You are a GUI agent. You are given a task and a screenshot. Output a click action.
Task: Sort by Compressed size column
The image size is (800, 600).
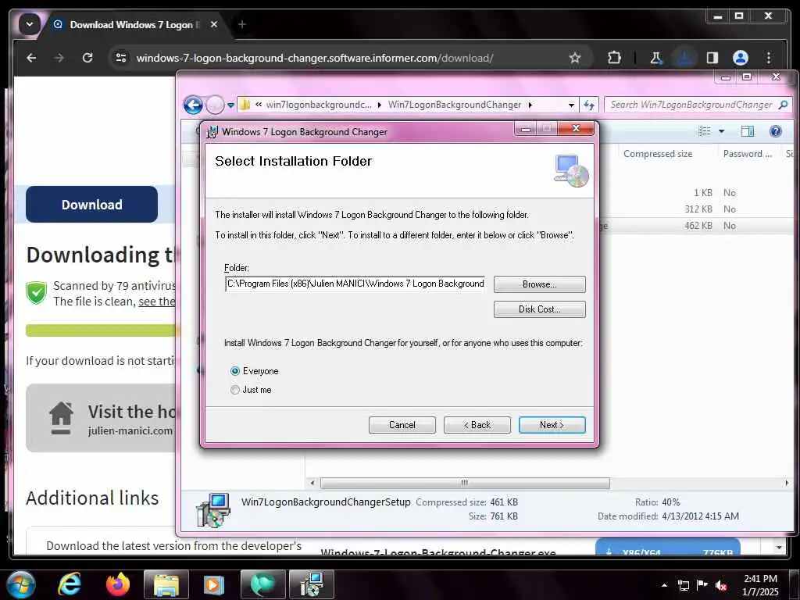click(x=658, y=154)
